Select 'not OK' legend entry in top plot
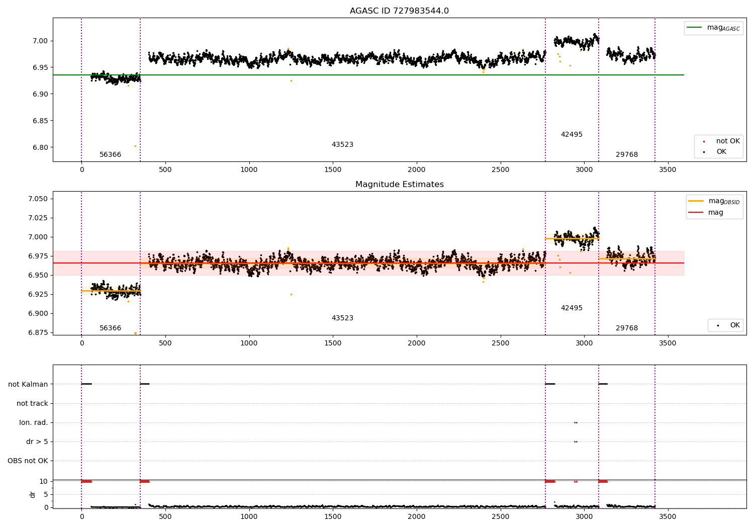Image resolution: width=754 pixels, height=528 pixels. (728, 141)
